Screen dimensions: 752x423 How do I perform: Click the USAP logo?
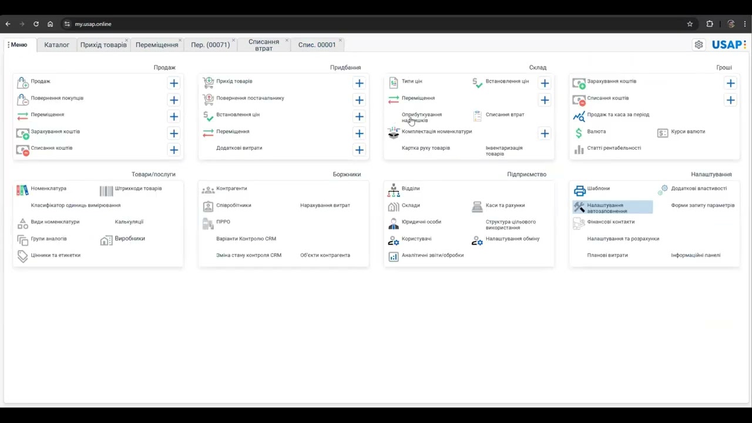click(728, 45)
